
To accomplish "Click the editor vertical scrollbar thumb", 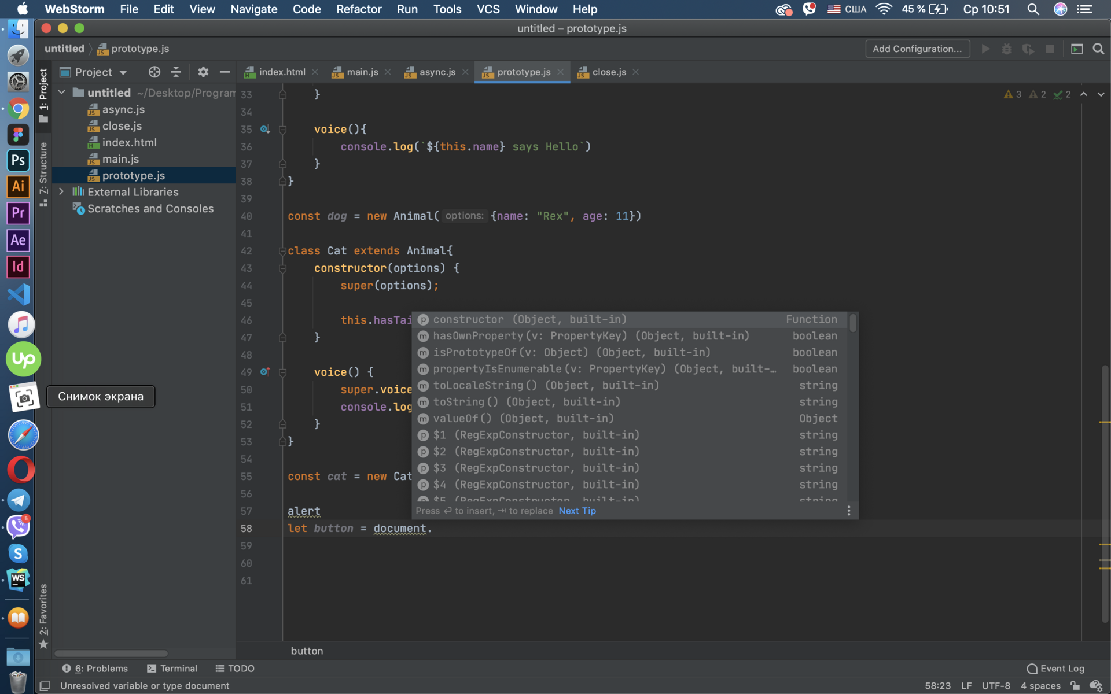I will (1105, 494).
